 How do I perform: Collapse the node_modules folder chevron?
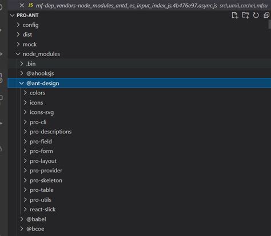tap(18, 54)
